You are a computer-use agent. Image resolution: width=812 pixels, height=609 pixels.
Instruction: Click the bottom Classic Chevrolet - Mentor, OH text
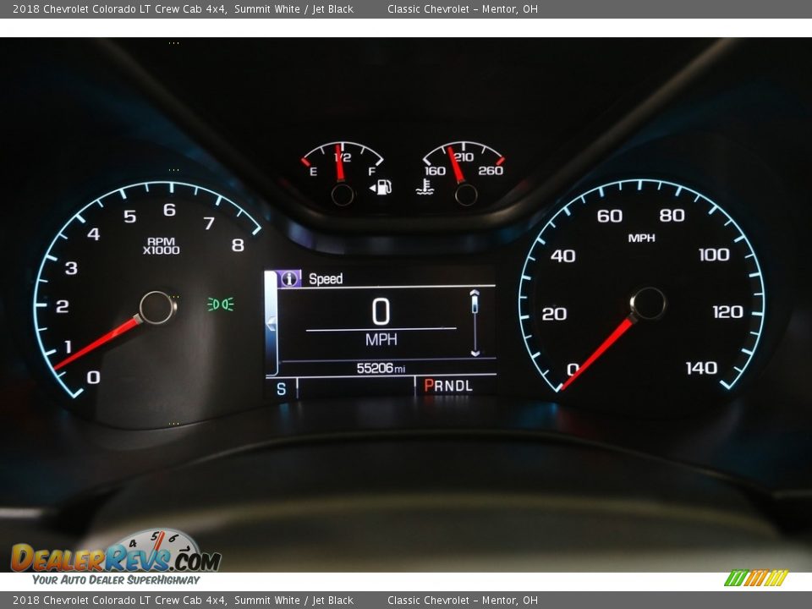[x=462, y=601]
